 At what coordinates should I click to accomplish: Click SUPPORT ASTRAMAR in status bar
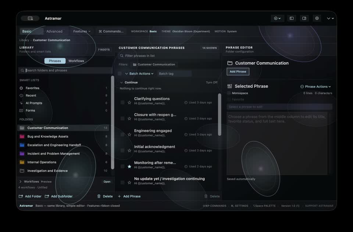click(319, 206)
